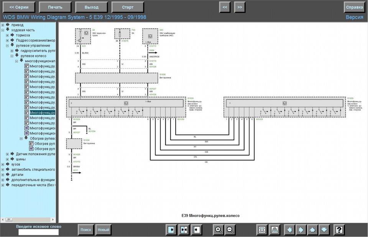Click the '<< Серии' button
Viewport: 368px width, 237px height.
[x=19, y=7]
